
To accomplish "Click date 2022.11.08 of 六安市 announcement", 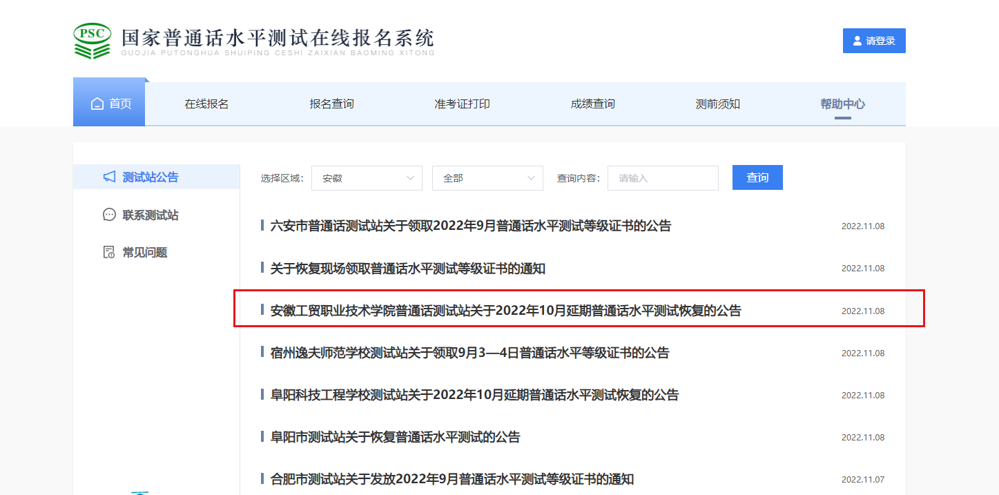I will click(863, 226).
